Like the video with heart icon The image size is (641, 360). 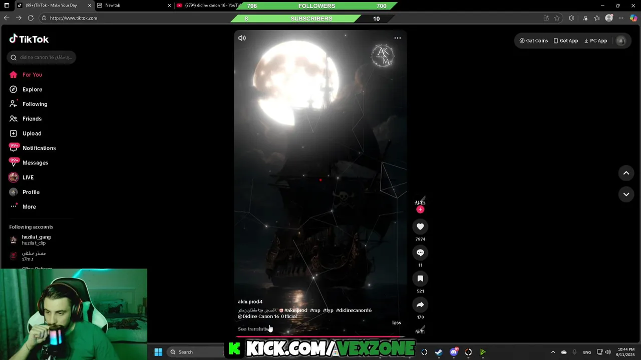420,226
